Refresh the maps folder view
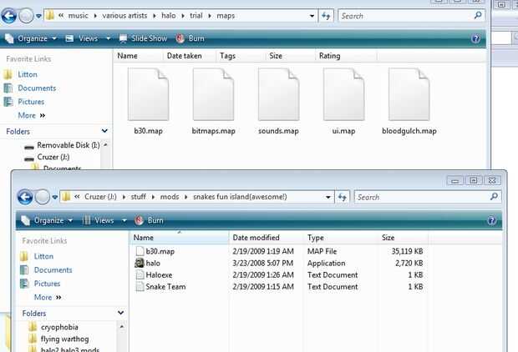This screenshot has width=518, height=352. pos(326,16)
